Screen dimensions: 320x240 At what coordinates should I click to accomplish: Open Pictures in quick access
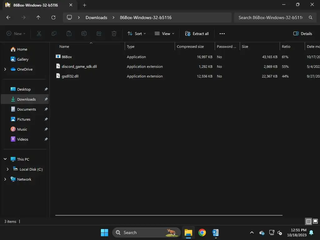point(25,119)
